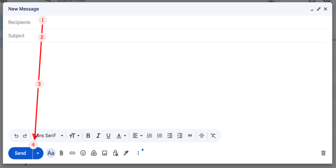This screenshot has width=336, height=168.
Task: Open more send options arrow
Action: click(38, 153)
